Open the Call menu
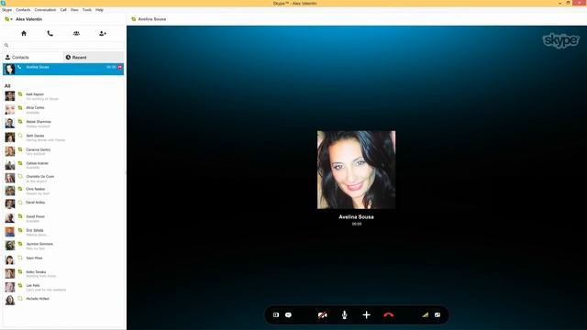Viewport: 587px width, 330px height. [x=63, y=10]
